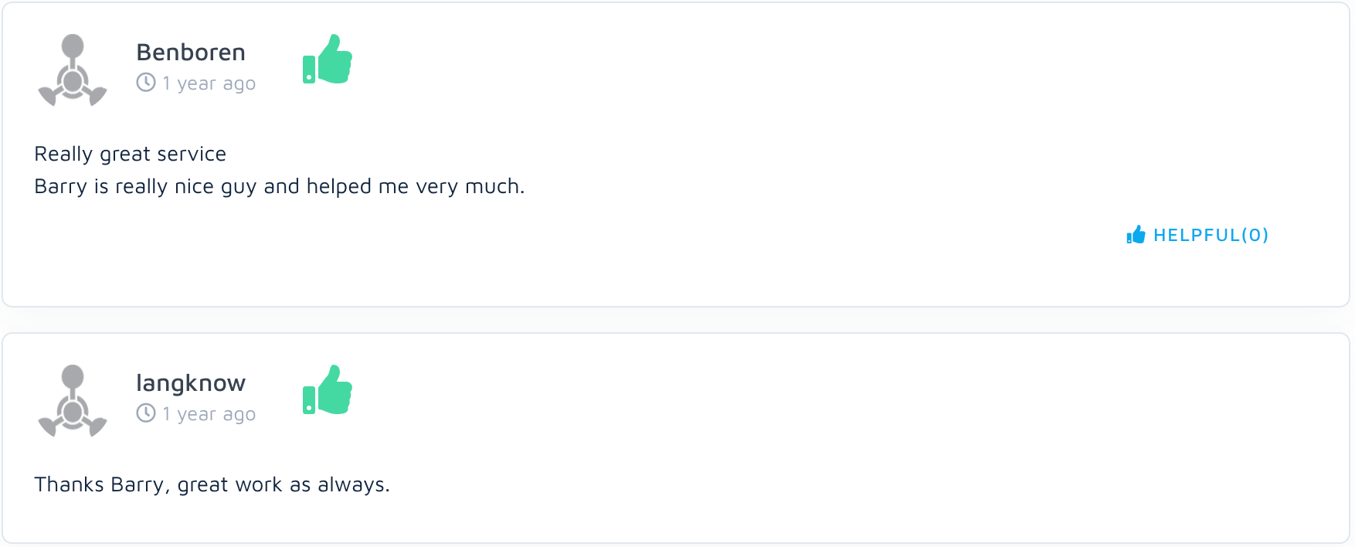This screenshot has width=1355, height=547.
Task: Click langknow's avatar icon
Action: (73, 400)
